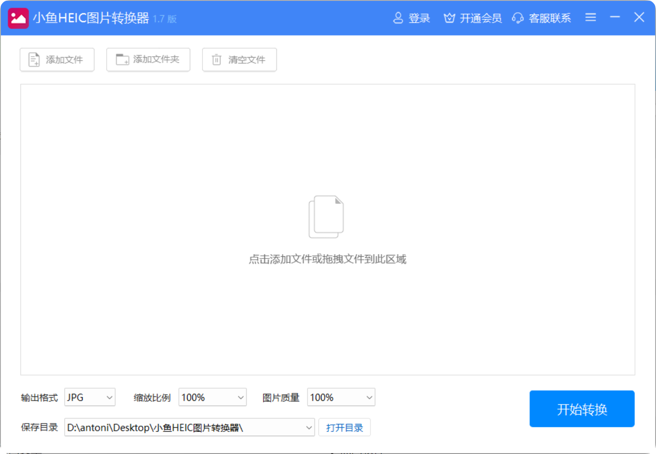Expand the JPG output format dropdown
Image resolution: width=656 pixels, height=454 pixels.
[109, 397]
